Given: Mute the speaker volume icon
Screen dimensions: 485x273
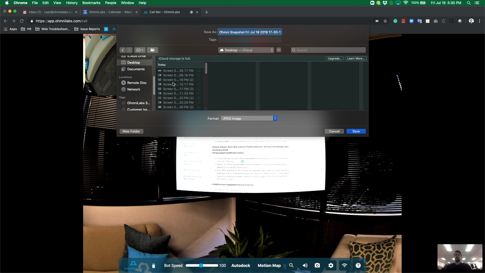Looking at the screenshot, I should tap(305, 265).
